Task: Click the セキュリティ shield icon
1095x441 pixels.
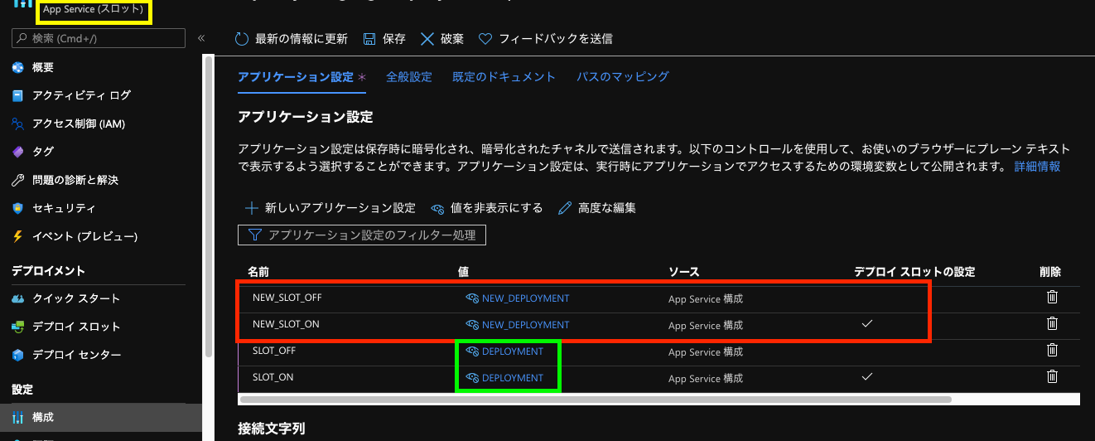Action: click(17, 208)
